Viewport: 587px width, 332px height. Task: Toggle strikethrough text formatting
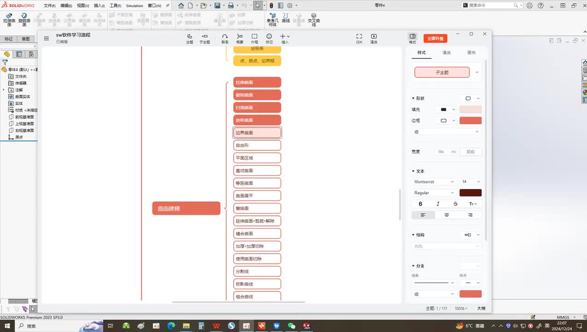point(455,204)
